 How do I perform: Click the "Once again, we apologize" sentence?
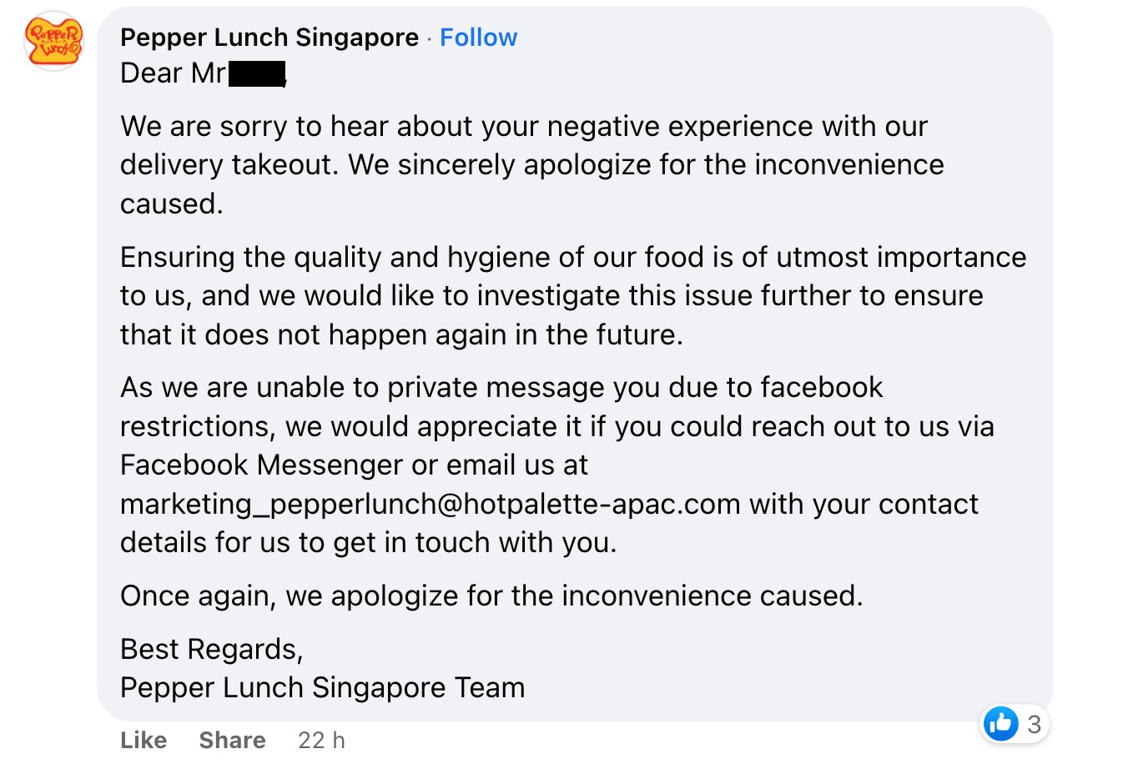coord(491,596)
